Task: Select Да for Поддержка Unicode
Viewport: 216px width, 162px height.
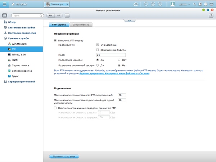Action: point(98,60)
